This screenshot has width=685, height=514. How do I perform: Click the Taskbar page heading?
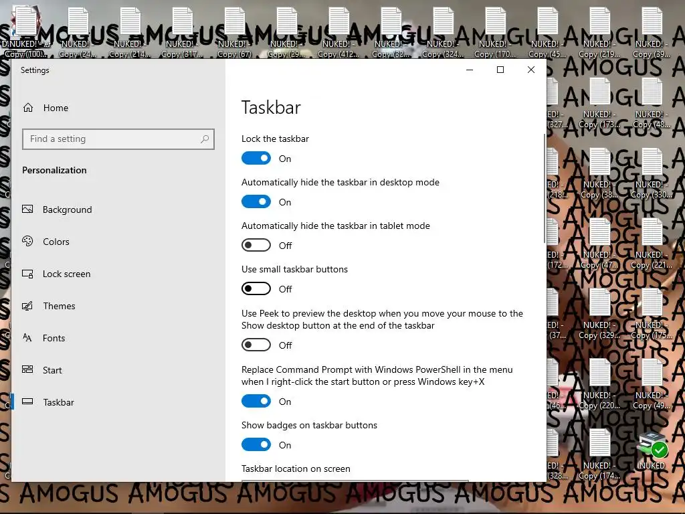[x=271, y=108]
